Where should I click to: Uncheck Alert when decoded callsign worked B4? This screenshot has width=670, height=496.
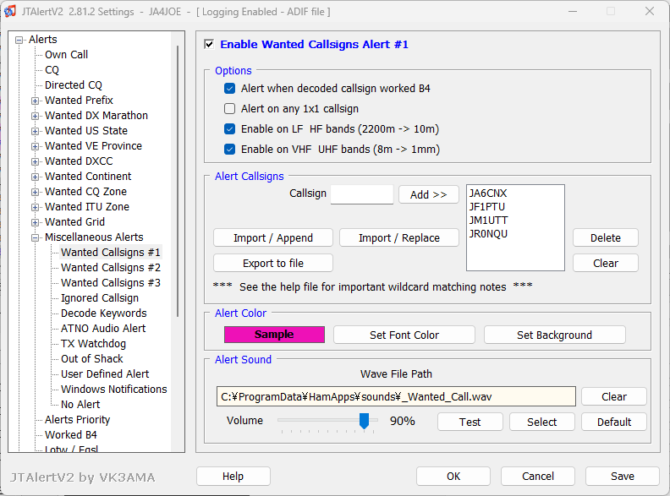(x=229, y=89)
